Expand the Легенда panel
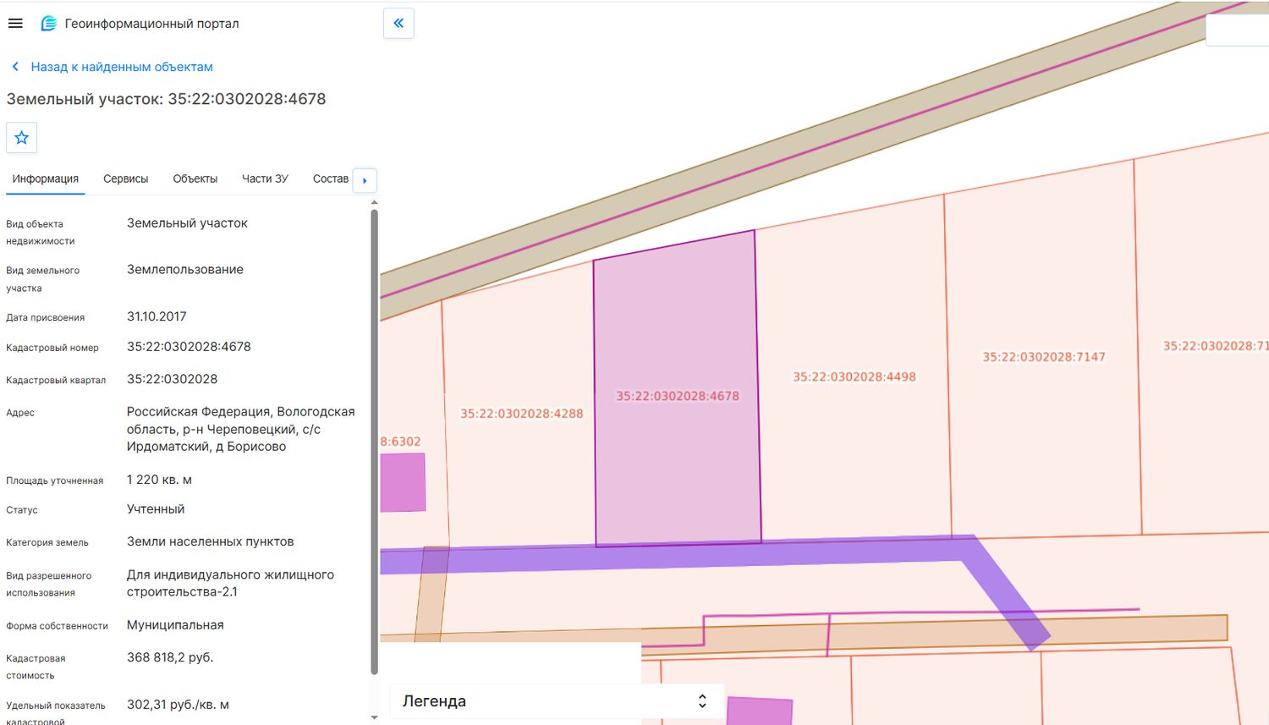Screen dimensions: 1269x725 [x=556, y=701]
